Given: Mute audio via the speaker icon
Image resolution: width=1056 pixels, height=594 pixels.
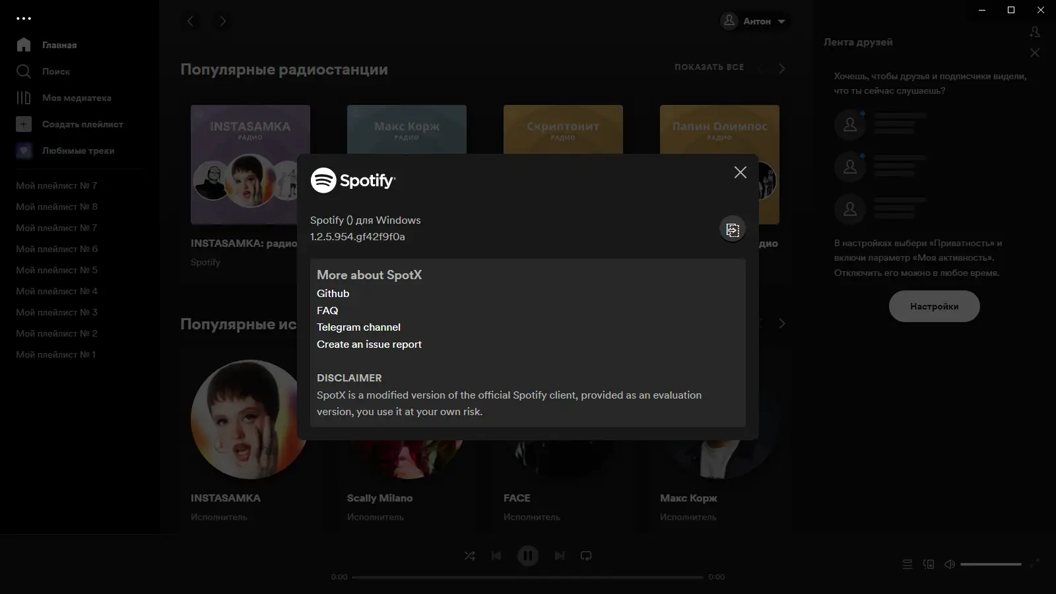Looking at the screenshot, I should (950, 564).
